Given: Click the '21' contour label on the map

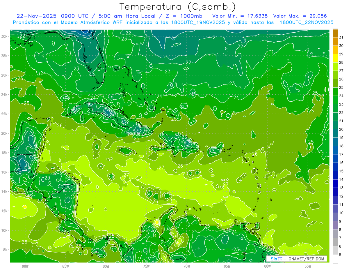Looking at the screenshot, I should [x=215, y=37].
